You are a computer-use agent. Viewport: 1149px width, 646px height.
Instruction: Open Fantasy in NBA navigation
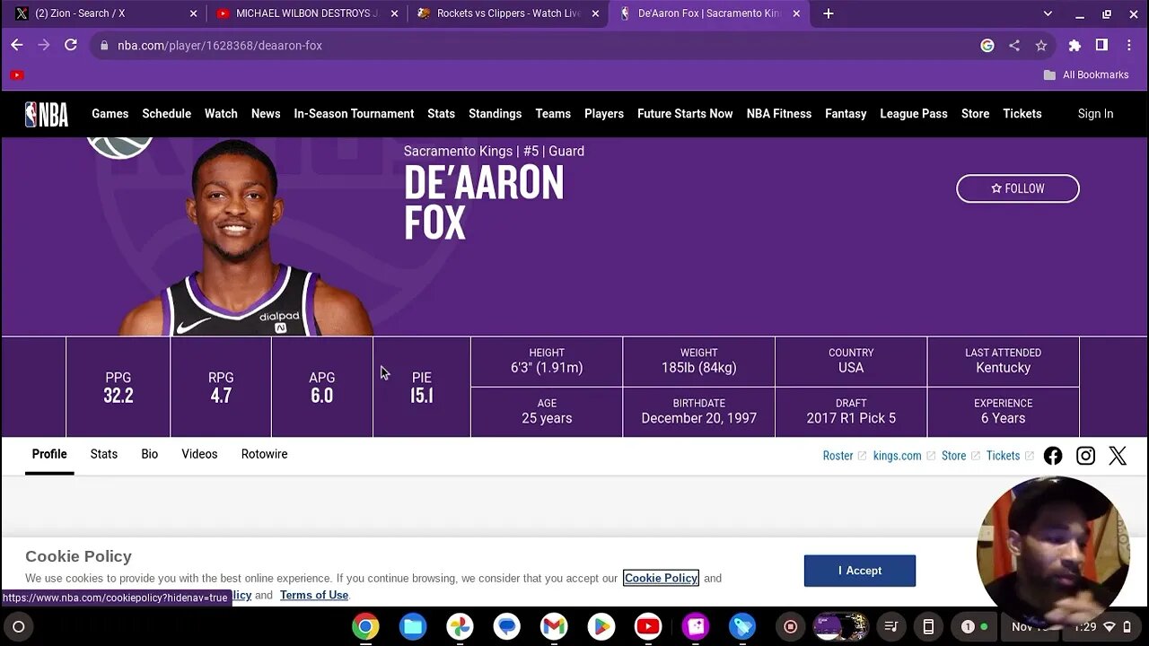(846, 114)
